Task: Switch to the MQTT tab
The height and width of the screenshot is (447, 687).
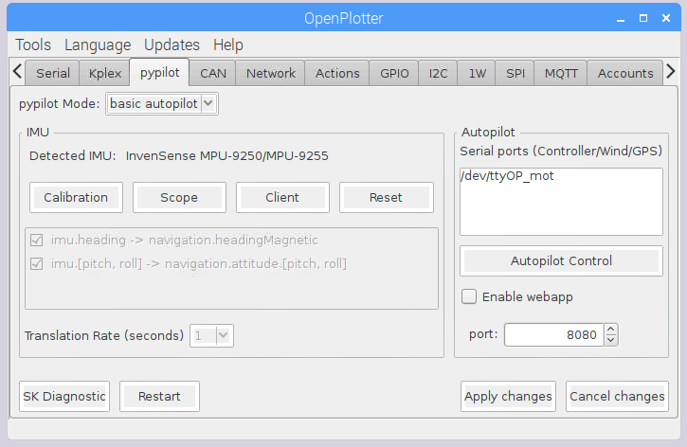Action: (561, 73)
